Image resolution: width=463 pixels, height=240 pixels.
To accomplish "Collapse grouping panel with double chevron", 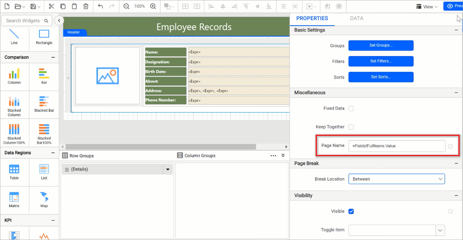I will pyautogui.click(x=283, y=155).
